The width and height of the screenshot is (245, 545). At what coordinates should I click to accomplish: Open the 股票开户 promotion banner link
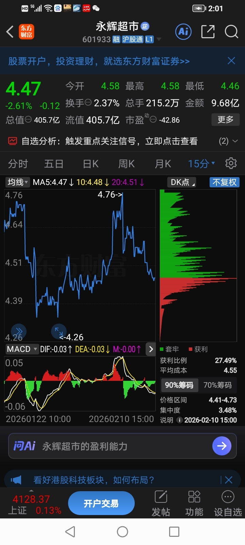coord(99,61)
